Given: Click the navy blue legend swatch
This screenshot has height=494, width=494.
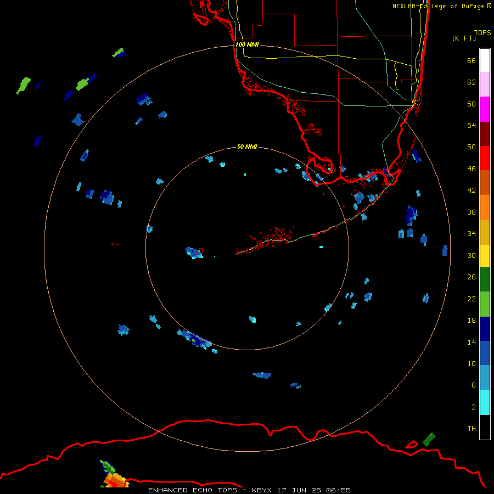Looking at the screenshot, I should point(485,329).
